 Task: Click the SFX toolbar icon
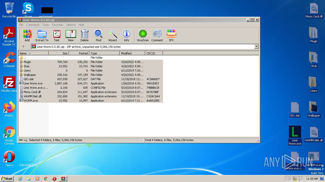171,35
